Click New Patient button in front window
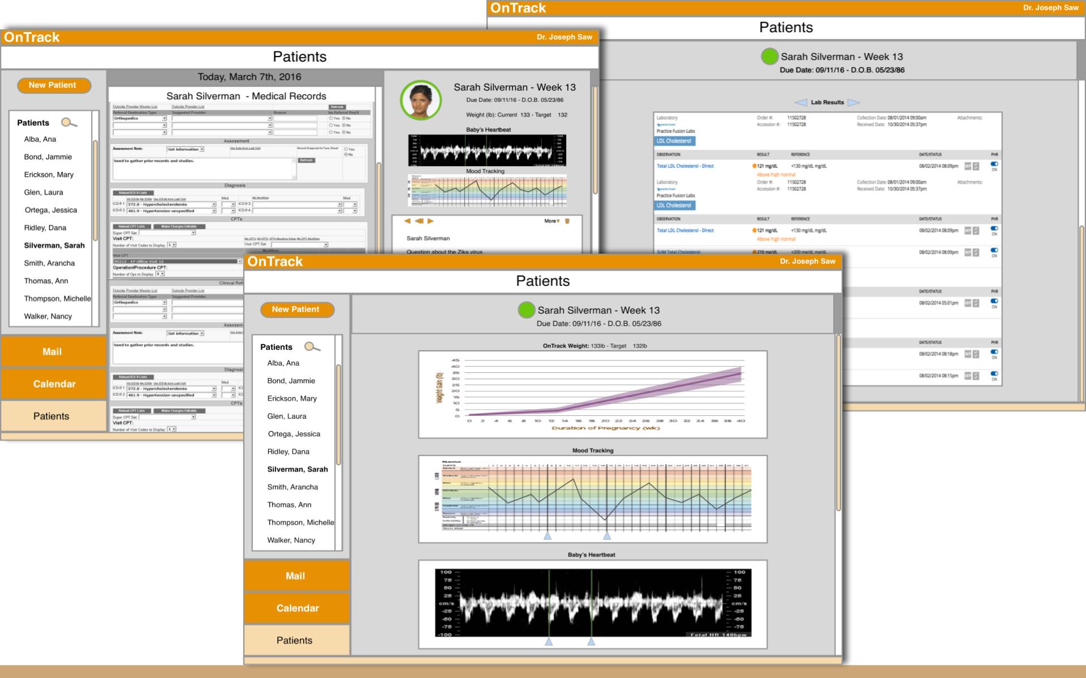This screenshot has width=1086, height=678. click(297, 310)
